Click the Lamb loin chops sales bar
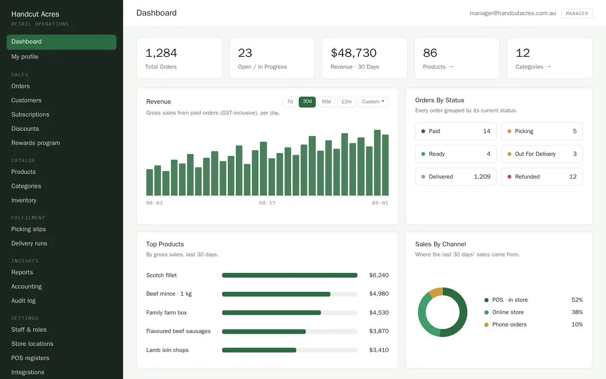The width and height of the screenshot is (606, 379). tap(290, 350)
